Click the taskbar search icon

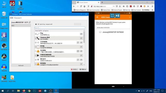point(8,91)
